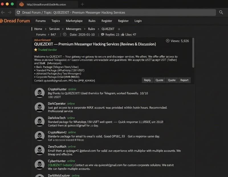Select the Login menu item
228x177 pixels.
[x=138, y=21]
